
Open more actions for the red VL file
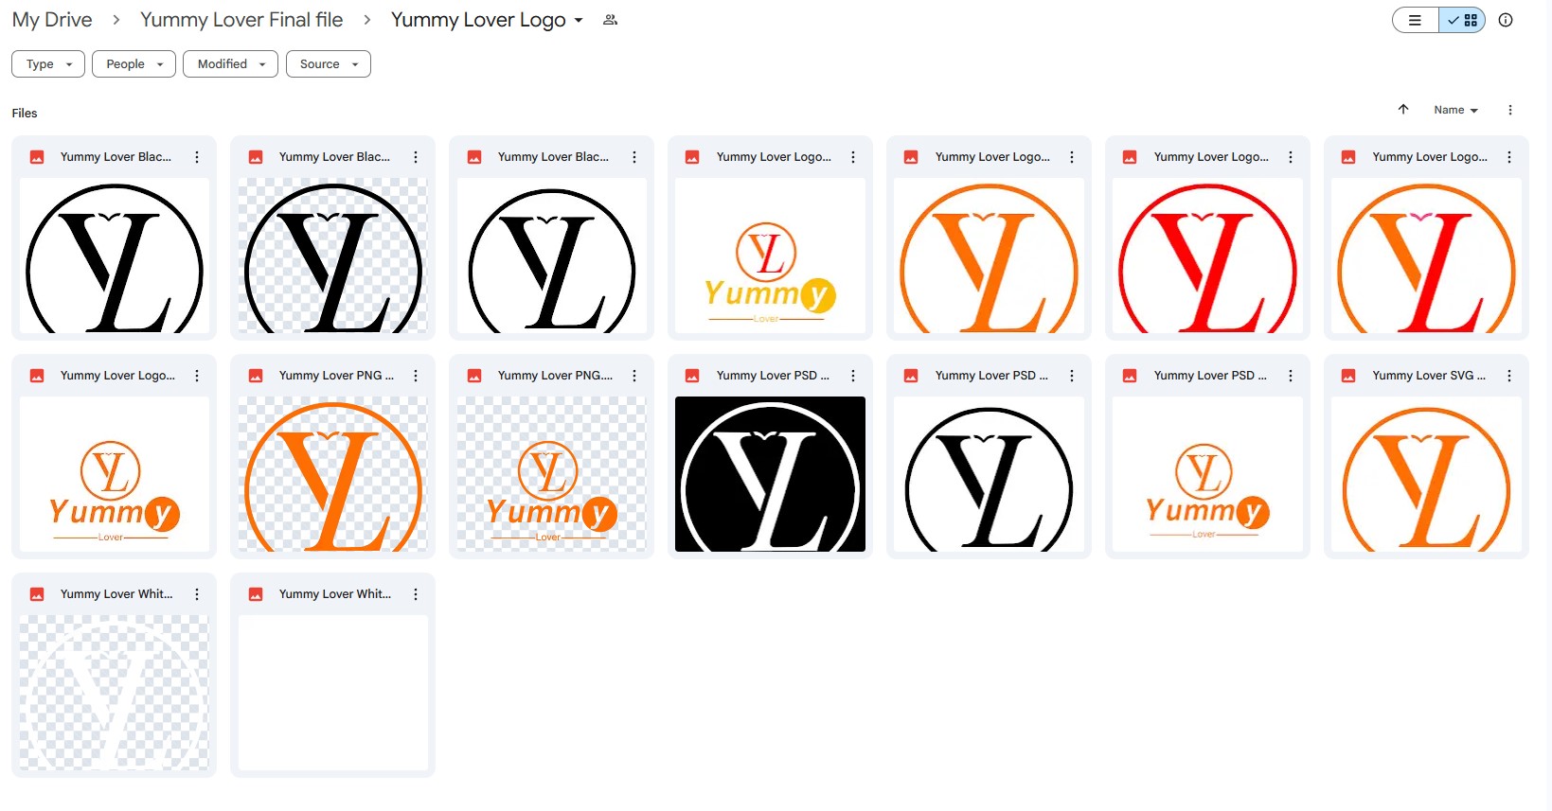click(1291, 157)
